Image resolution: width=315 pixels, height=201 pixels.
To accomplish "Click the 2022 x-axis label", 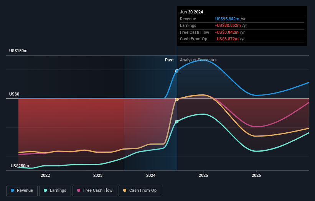I will pos(45,176).
